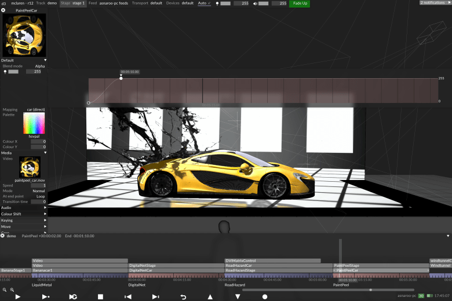
Task: Change Mapping car (direct) value
Action: tap(36, 109)
